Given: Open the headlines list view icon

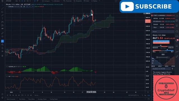Looking at the screenshot, I should [x=172, y=69].
